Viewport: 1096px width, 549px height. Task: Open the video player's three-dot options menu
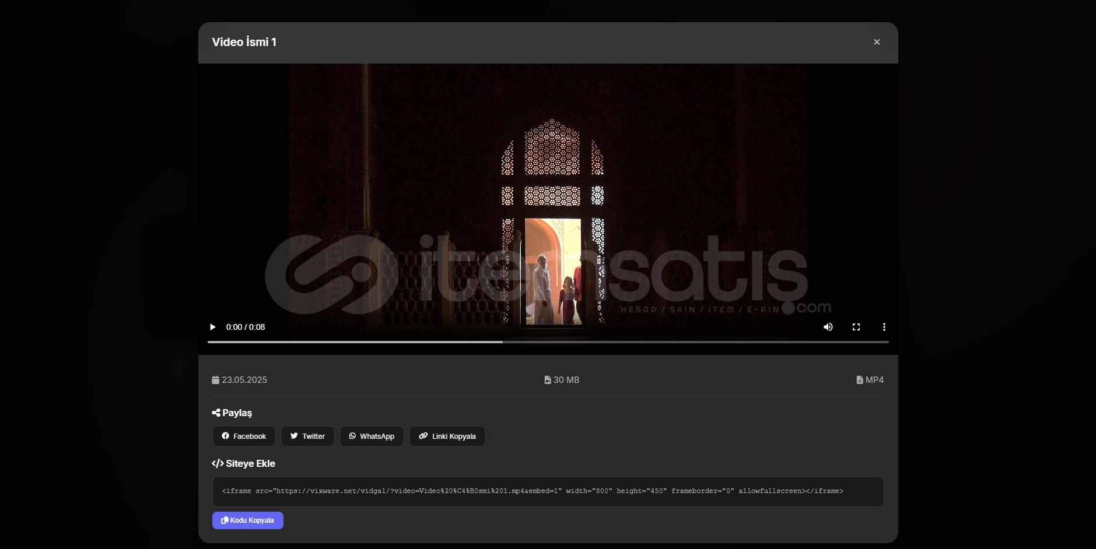(884, 327)
